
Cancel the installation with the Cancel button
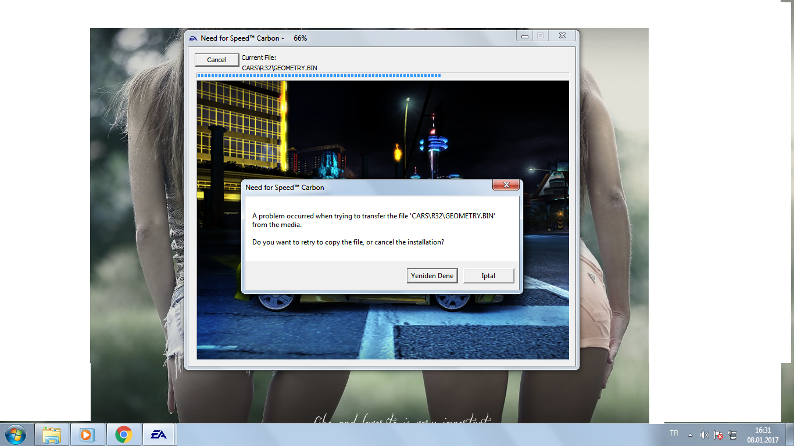216,60
